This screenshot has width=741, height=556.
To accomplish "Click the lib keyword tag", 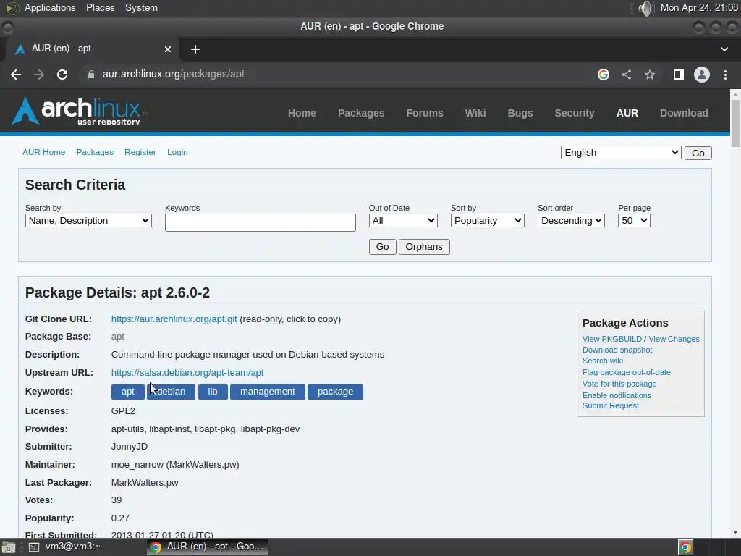I will (213, 392).
